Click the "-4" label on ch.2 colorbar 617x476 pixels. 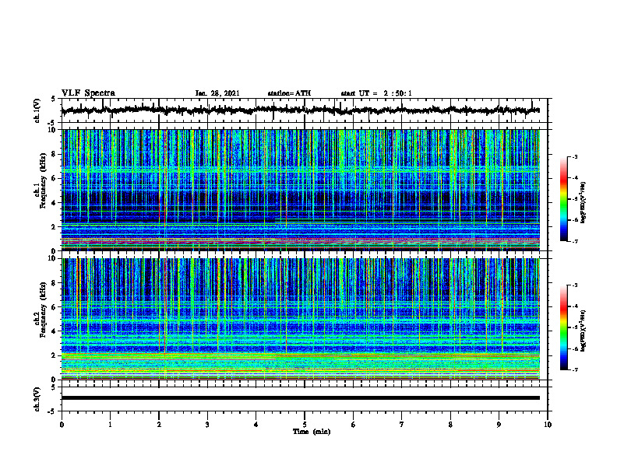click(x=575, y=306)
